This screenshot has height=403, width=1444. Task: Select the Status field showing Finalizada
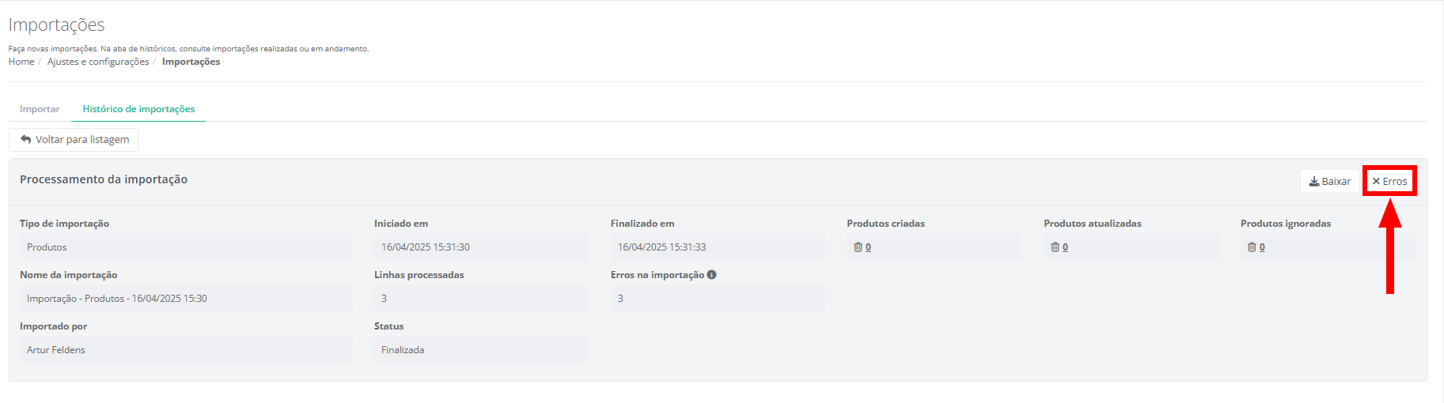click(481, 350)
